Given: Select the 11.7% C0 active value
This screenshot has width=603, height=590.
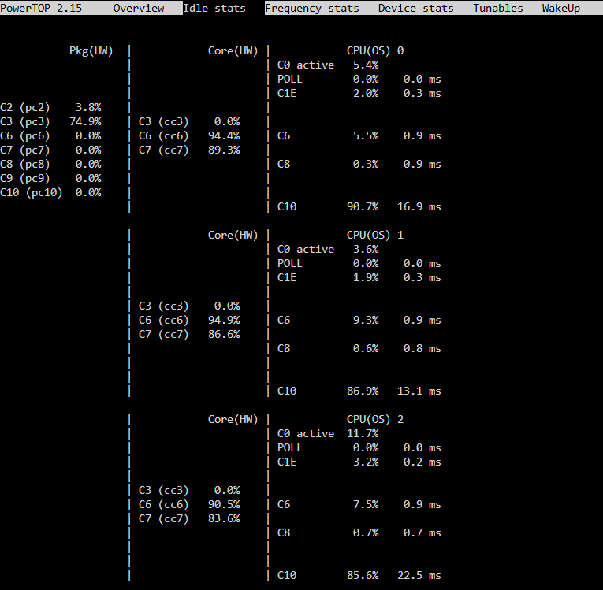Looking at the screenshot, I should click(363, 433).
